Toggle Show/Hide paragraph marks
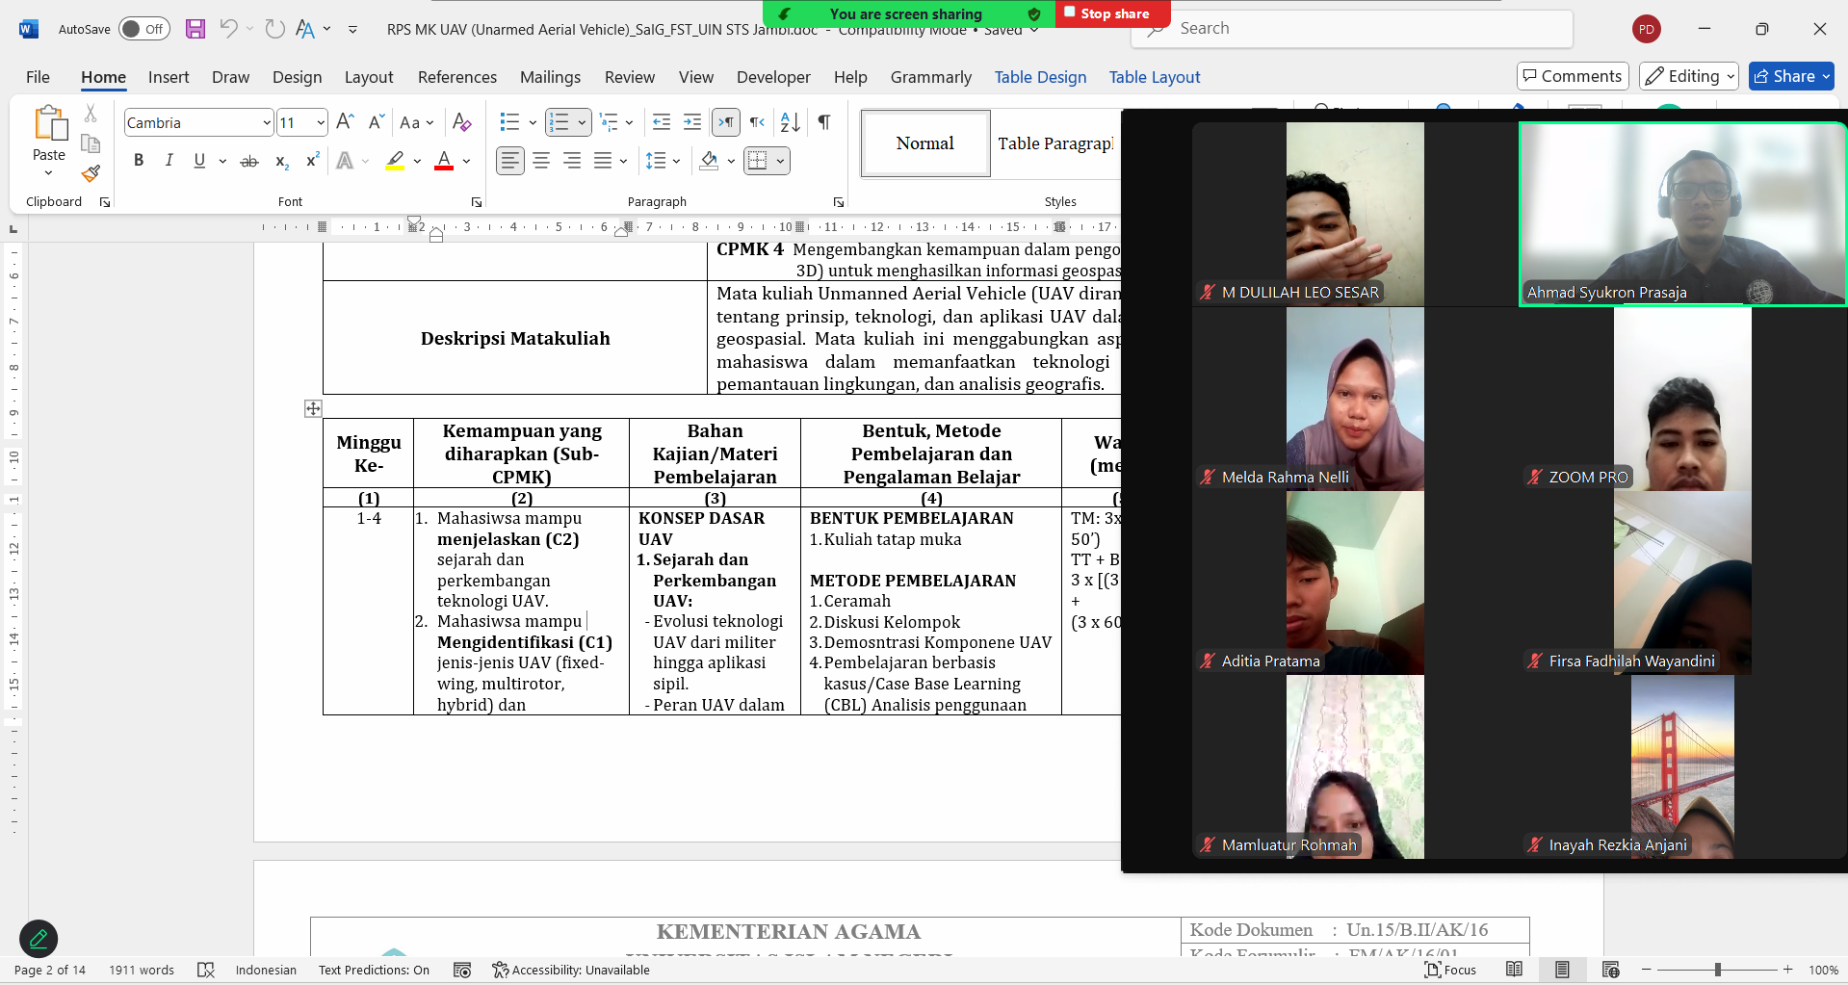The width and height of the screenshot is (1848, 985). click(824, 122)
